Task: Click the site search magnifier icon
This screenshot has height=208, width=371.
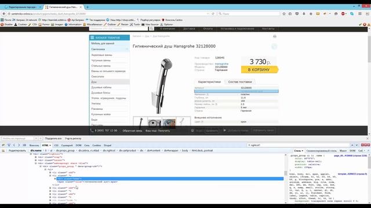Action: tap(151, 28)
